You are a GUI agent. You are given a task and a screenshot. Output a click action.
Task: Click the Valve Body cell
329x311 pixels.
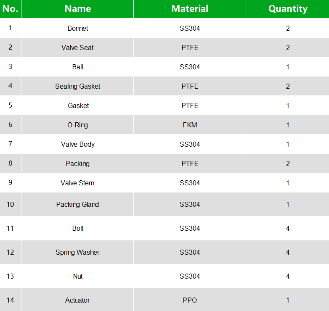[x=78, y=144]
